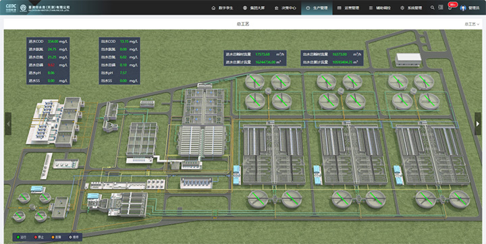
Task: Click the CEEC company logo
Action: click(x=11, y=7)
